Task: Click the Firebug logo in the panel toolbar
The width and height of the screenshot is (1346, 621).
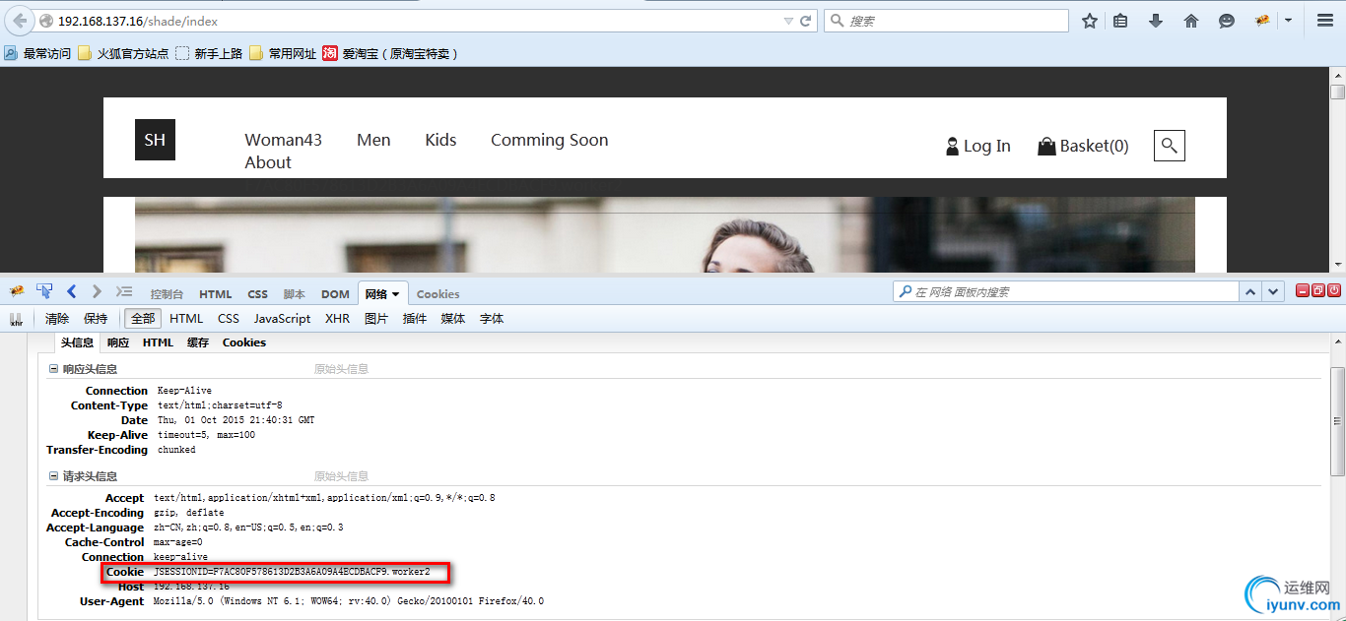Action: click(x=17, y=291)
